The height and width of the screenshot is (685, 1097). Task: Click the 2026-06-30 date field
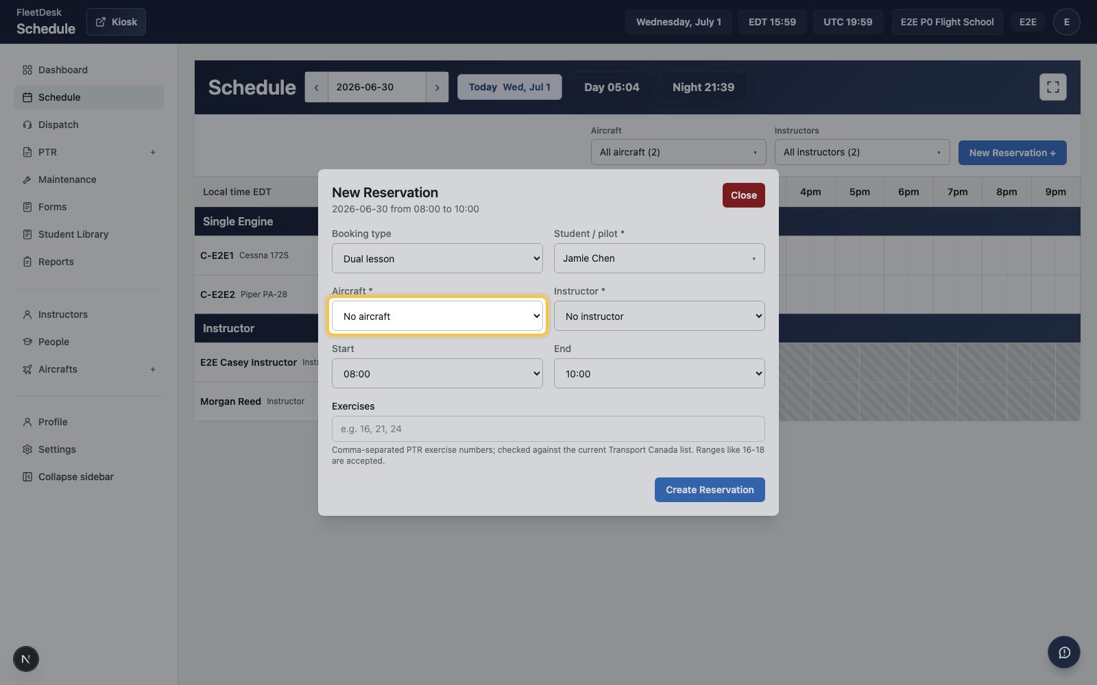376,87
